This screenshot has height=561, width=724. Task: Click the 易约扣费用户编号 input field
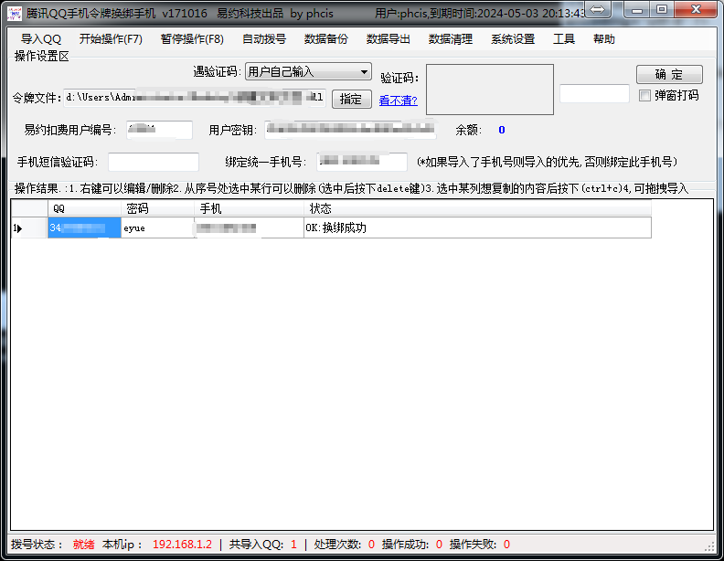coord(159,130)
